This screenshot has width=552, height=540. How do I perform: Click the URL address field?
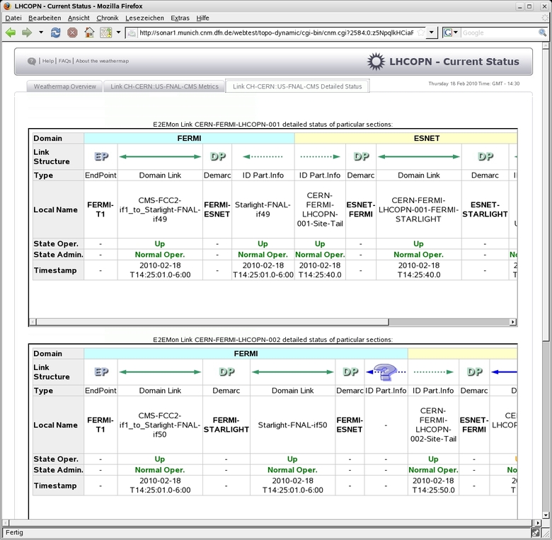[x=276, y=33]
